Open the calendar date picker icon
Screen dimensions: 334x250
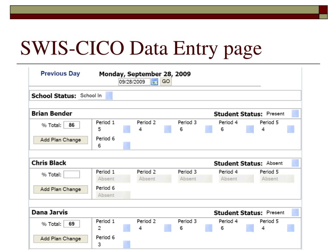(x=154, y=82)
